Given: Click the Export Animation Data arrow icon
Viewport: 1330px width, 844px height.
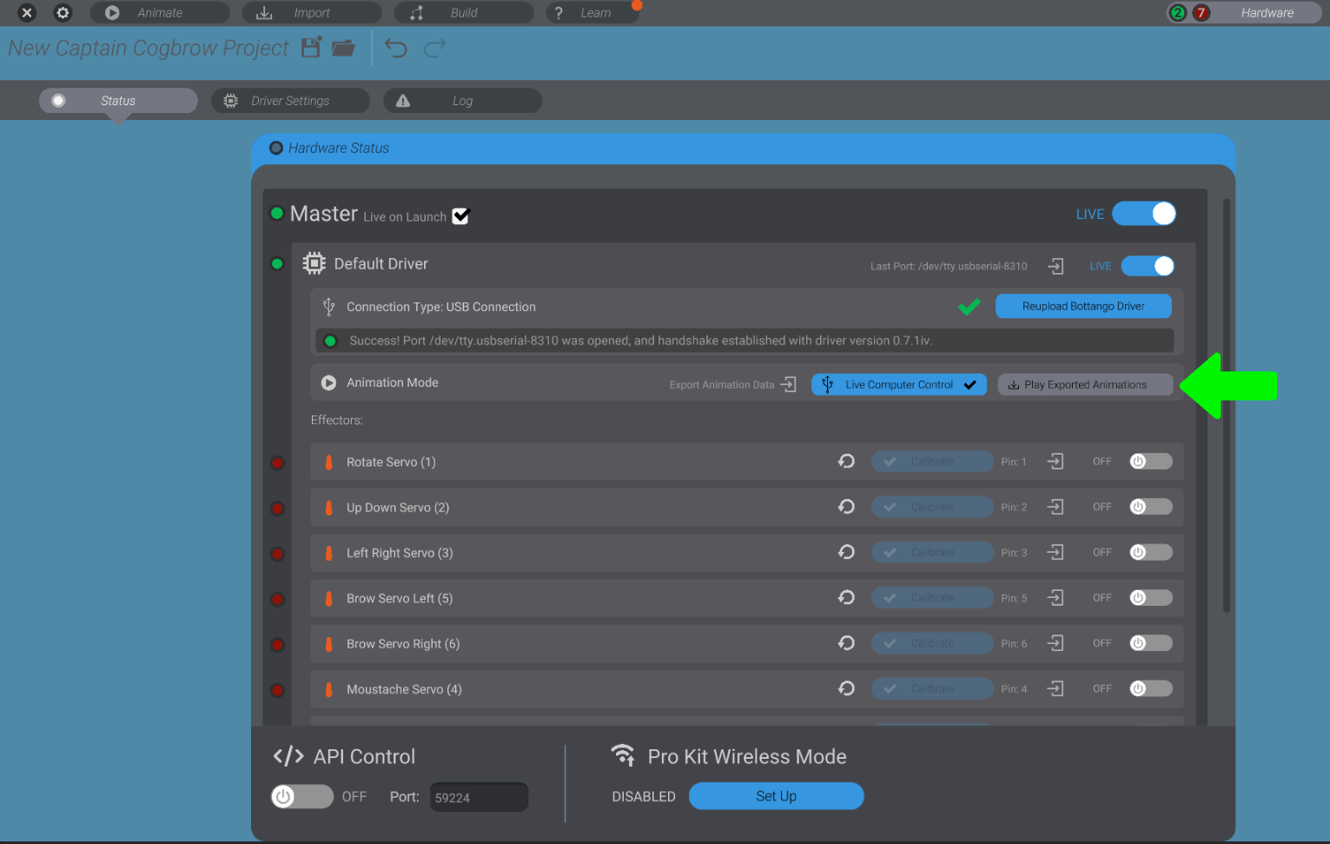Looking at the screenshot, I should [789, 384].
